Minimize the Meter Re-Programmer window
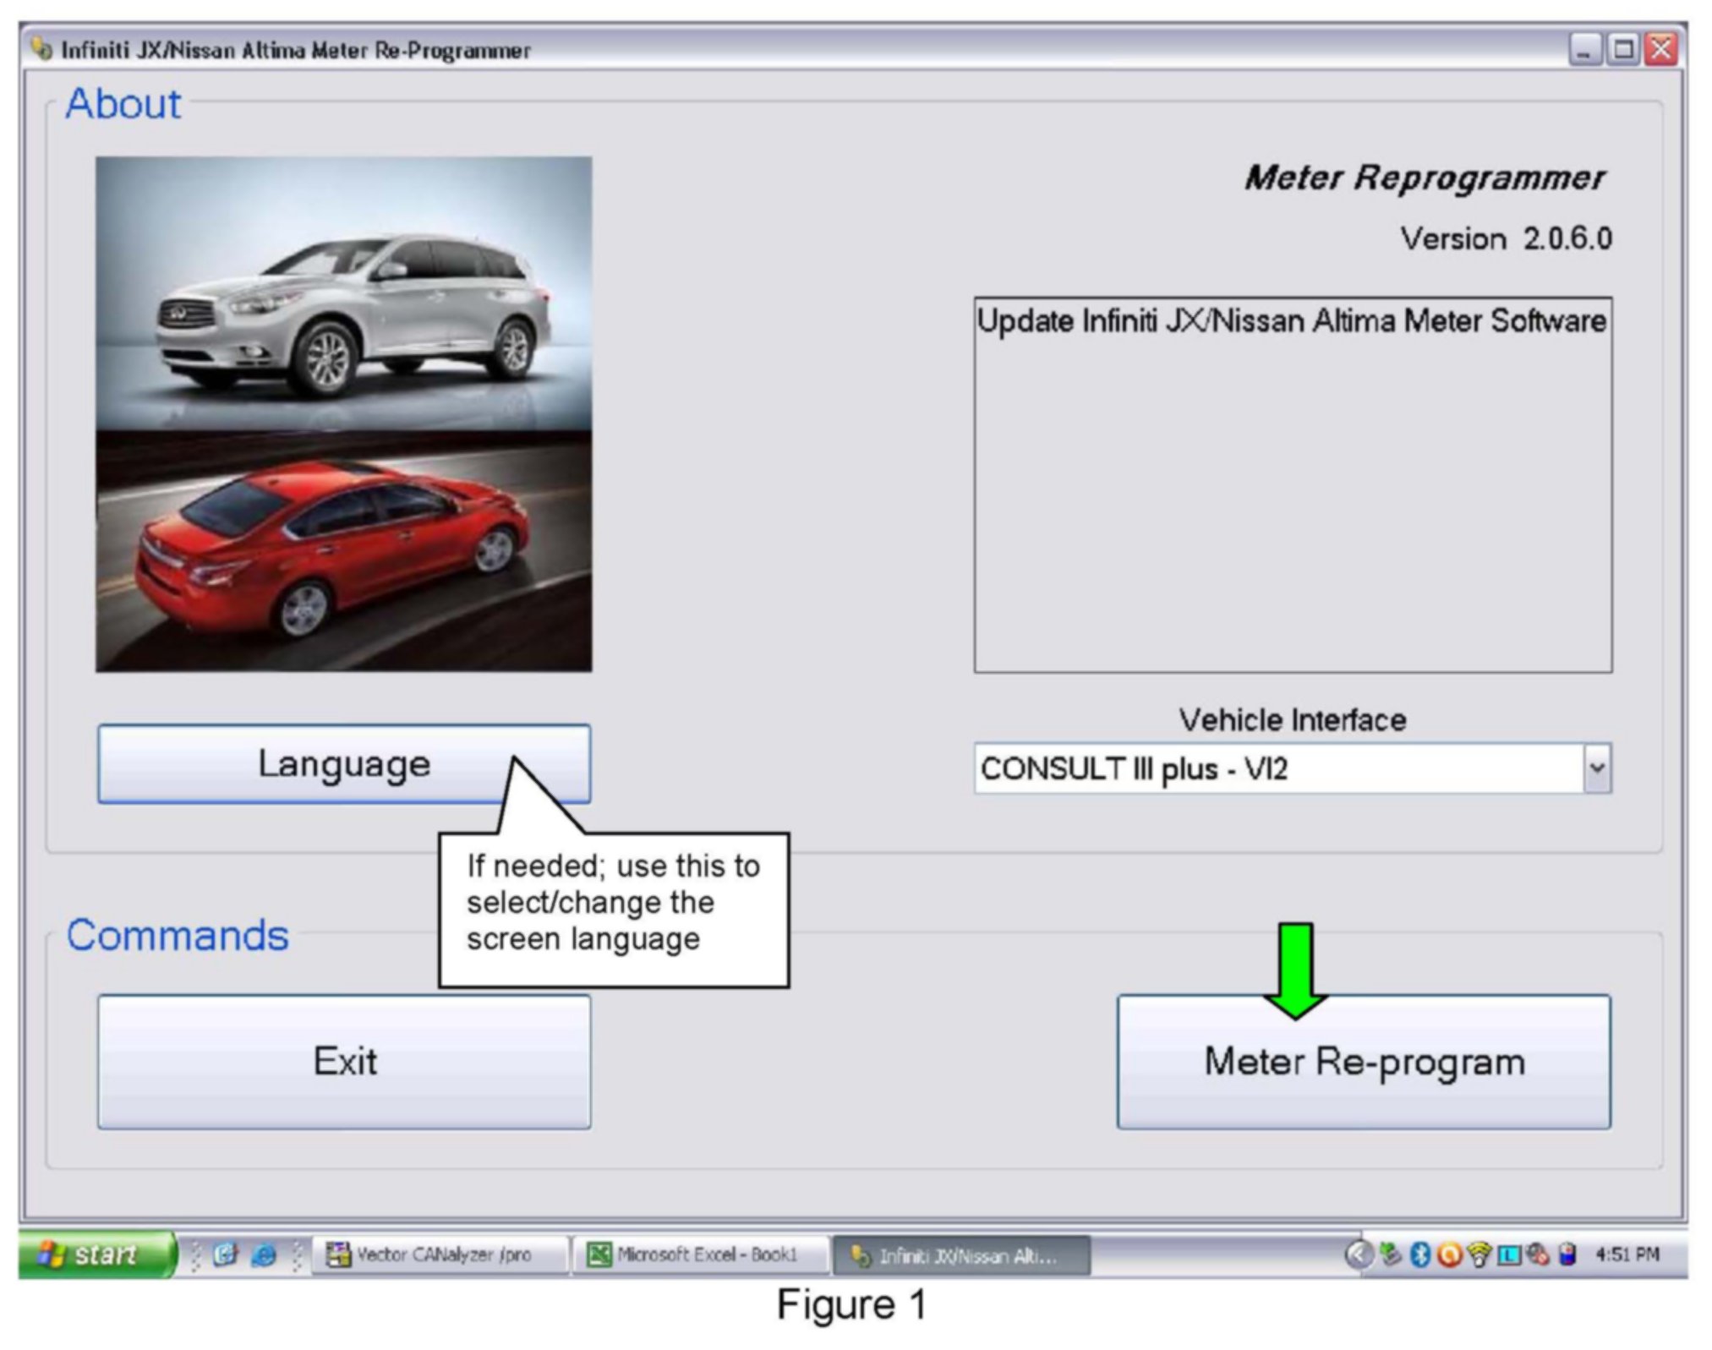 [1584, 49]
